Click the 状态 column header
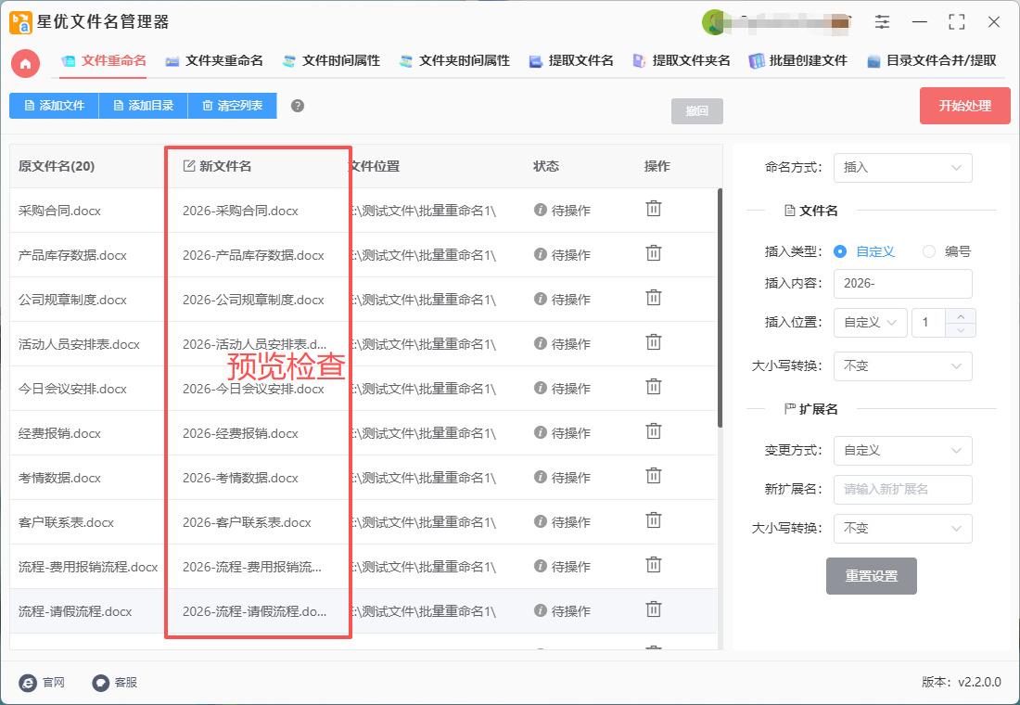 pyautogui.click(x=546, y=166)
